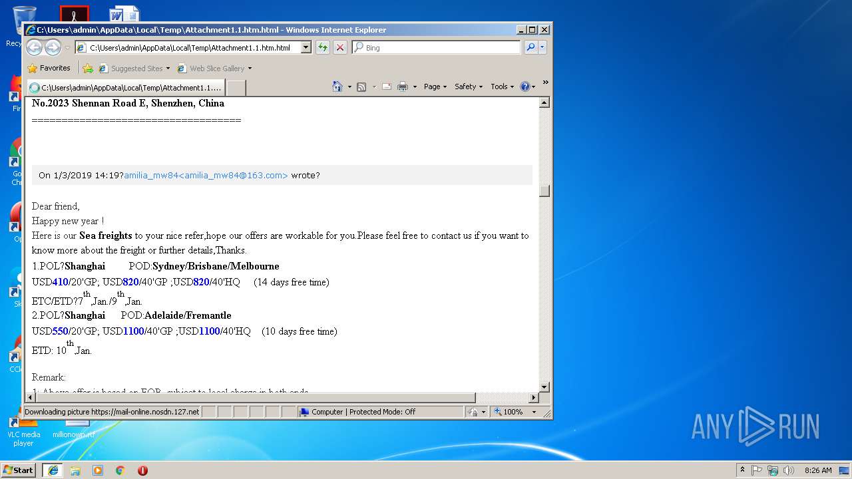Add to Favorites Bar star icon

pos(88,68)
